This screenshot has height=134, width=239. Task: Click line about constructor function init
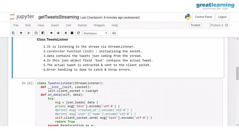pos(93,51)
